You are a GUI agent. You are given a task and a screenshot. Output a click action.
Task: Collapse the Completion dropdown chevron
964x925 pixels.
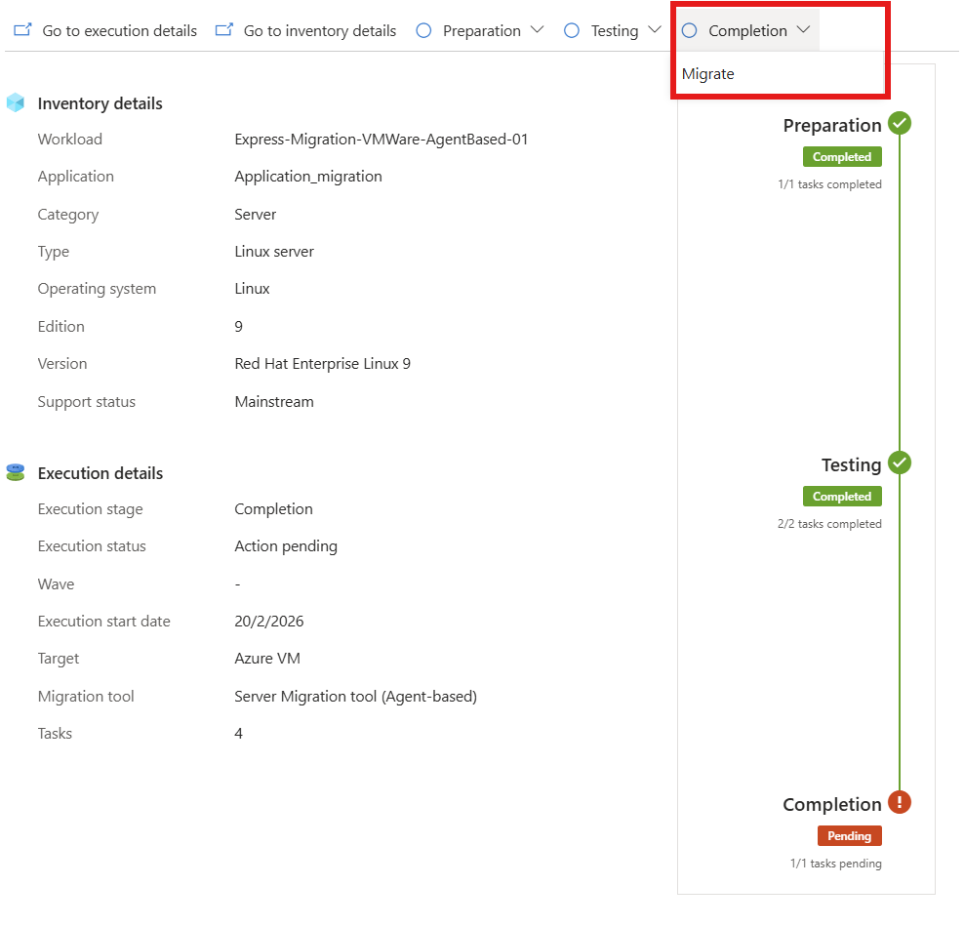click(804, 29)
